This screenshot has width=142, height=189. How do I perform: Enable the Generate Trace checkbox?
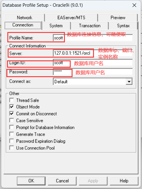click(x=12, y=134)
